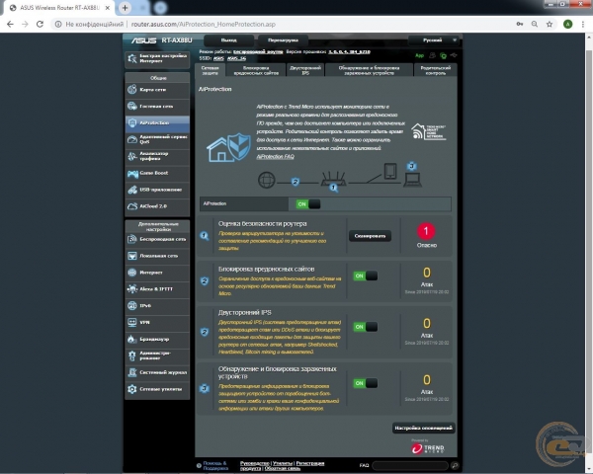Open Сетевые утилиты
Screen dimensions: 593x474
point(157,389)
